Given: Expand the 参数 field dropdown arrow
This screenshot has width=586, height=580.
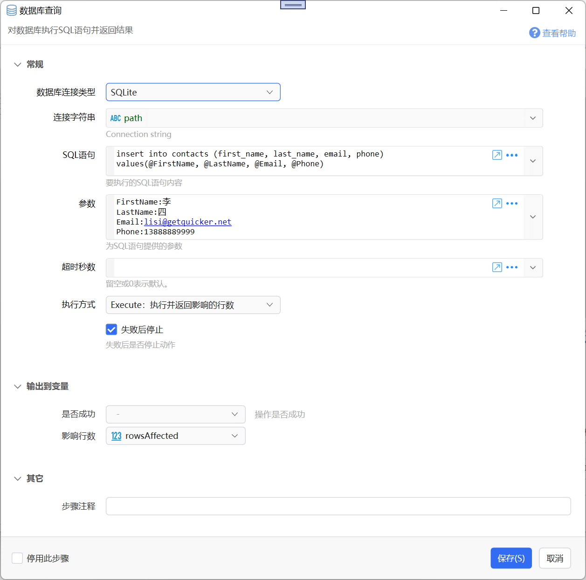Looking at the screenshot, I should click(x=533, y=217).
